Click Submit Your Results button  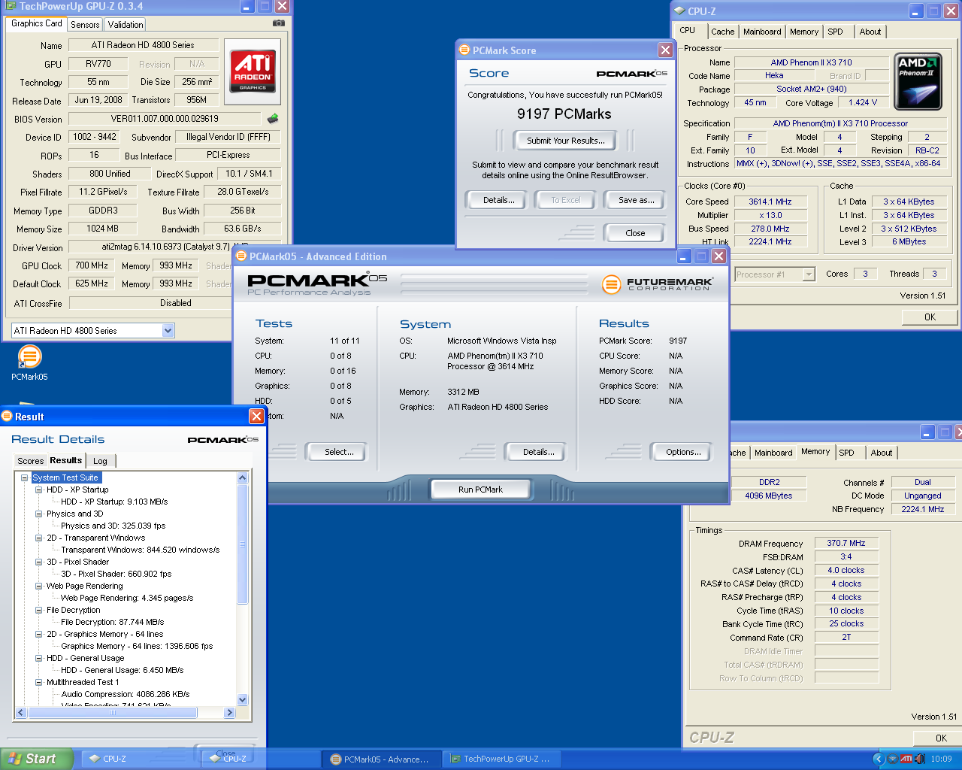tap(565, 141)
